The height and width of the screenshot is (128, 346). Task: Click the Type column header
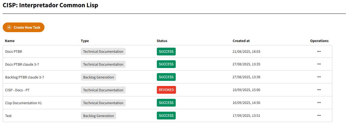85,41
